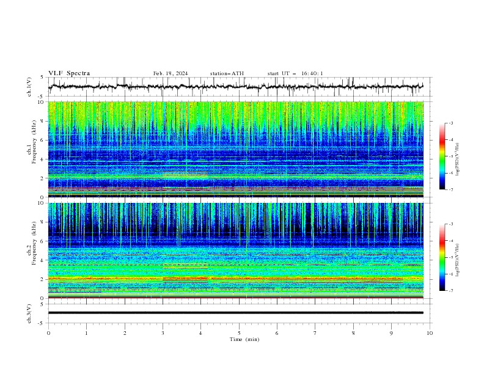484x374 pixels.
Task: Click the 'start UT = 16:40:1' text
Action: (295, 73)
